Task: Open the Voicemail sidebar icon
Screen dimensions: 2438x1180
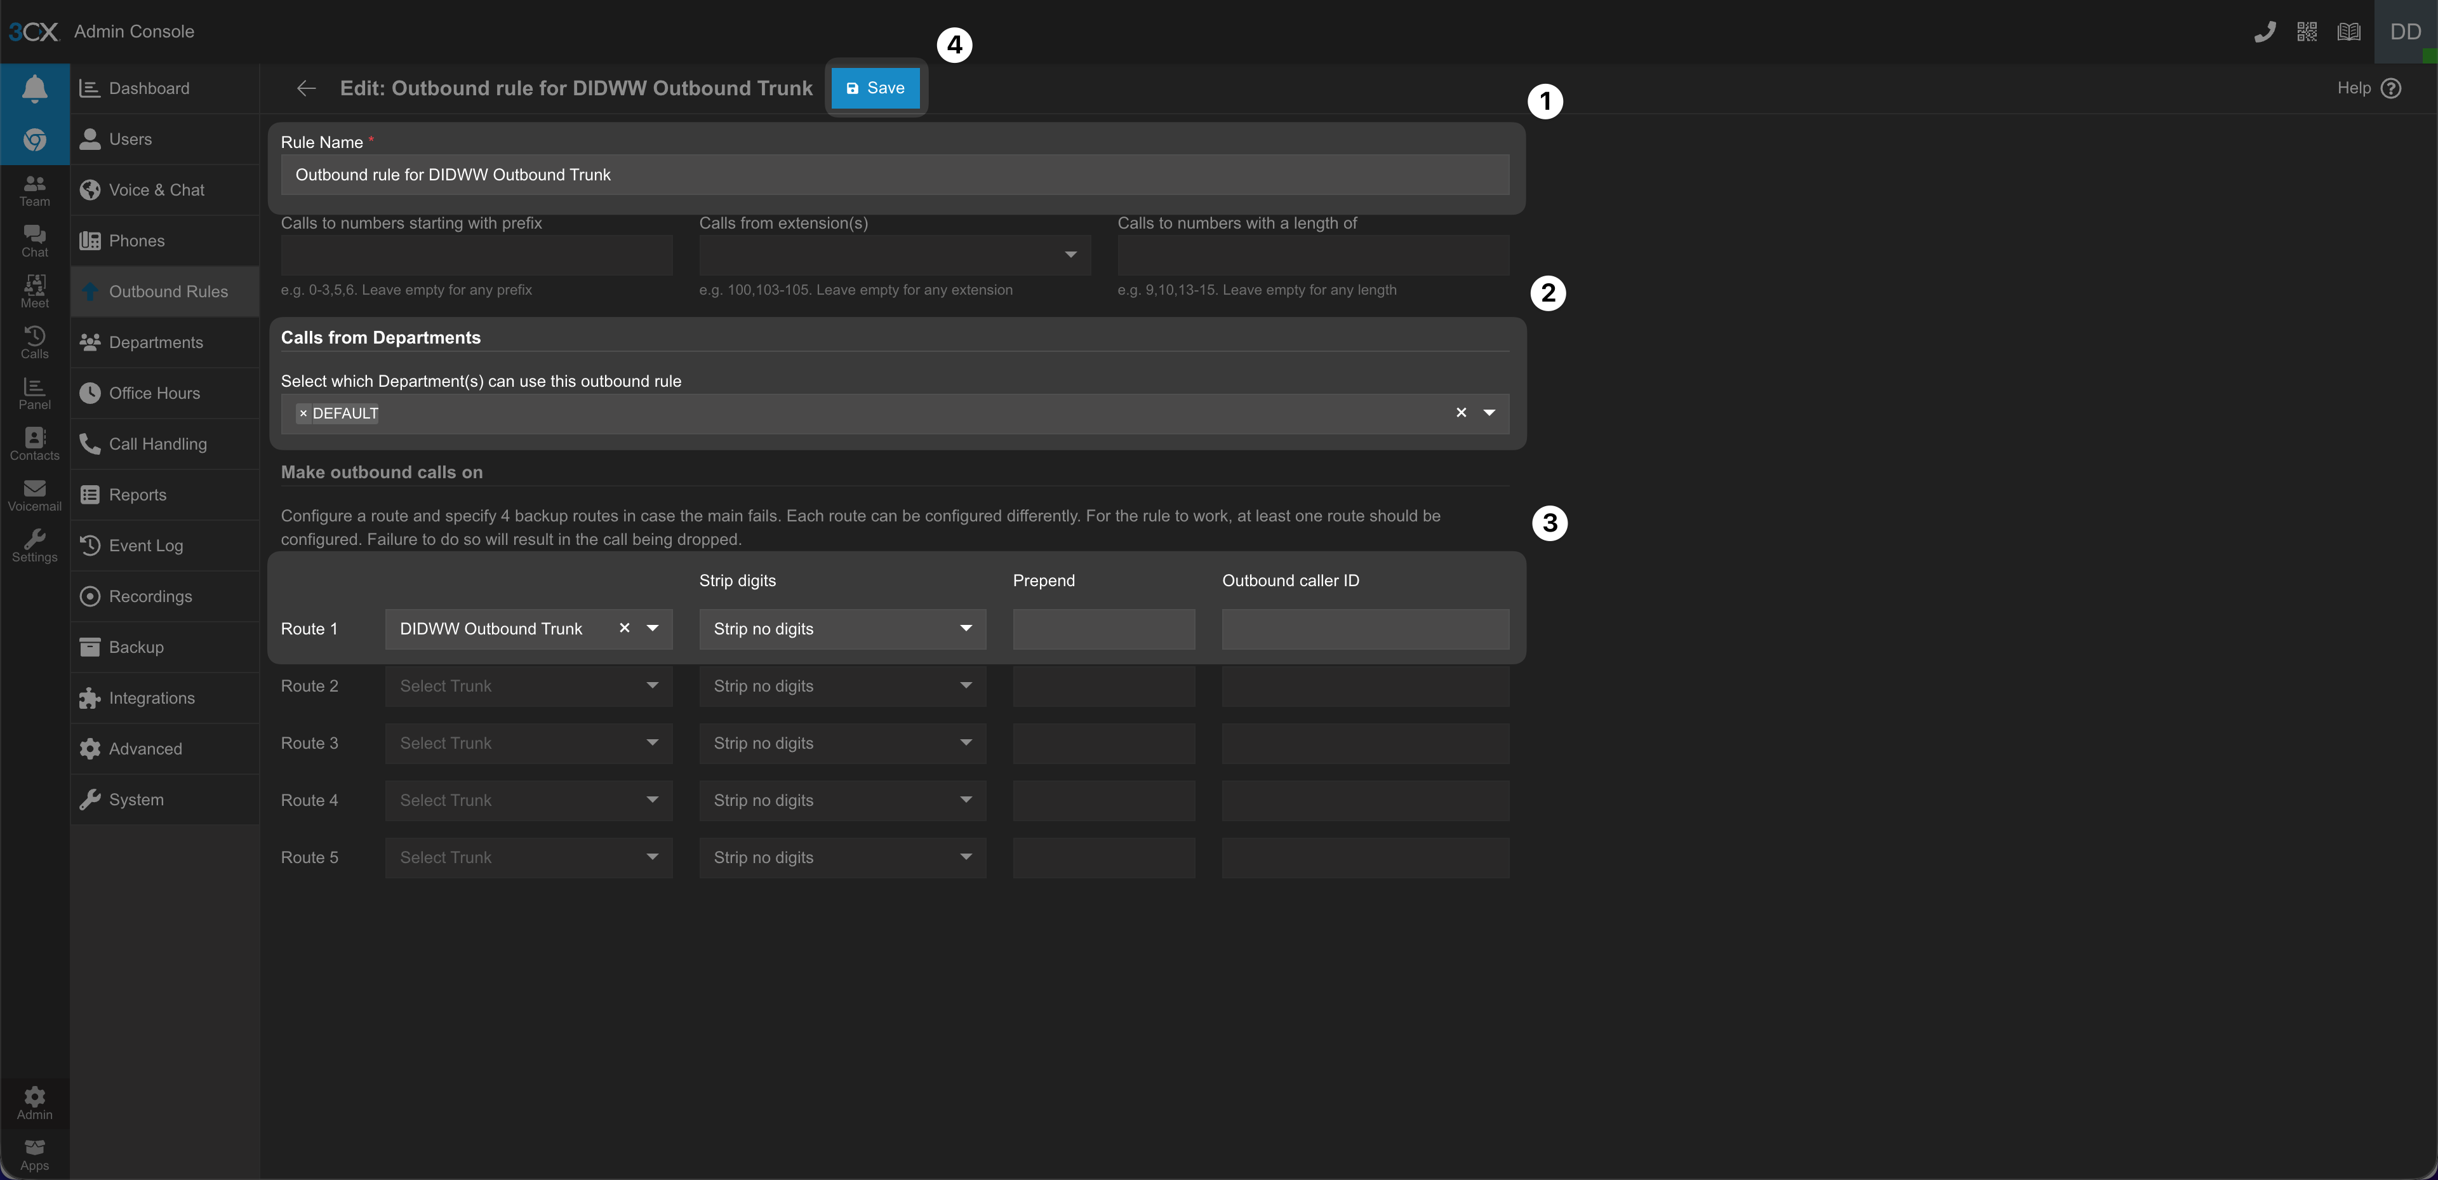Action: (34, 494)
